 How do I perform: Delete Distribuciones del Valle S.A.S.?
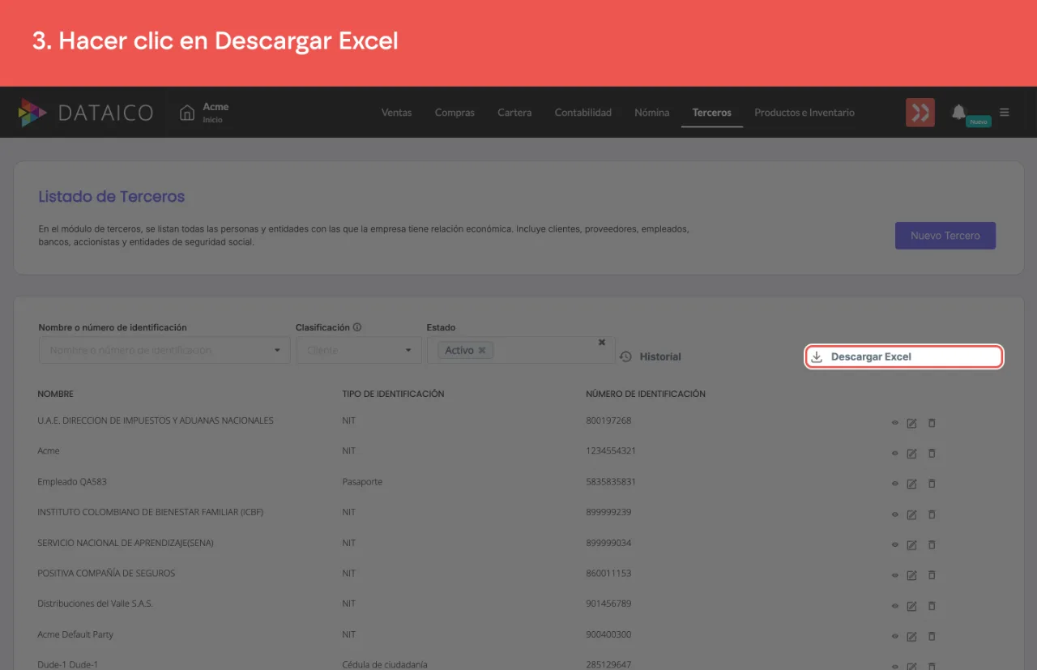[932, 606]
